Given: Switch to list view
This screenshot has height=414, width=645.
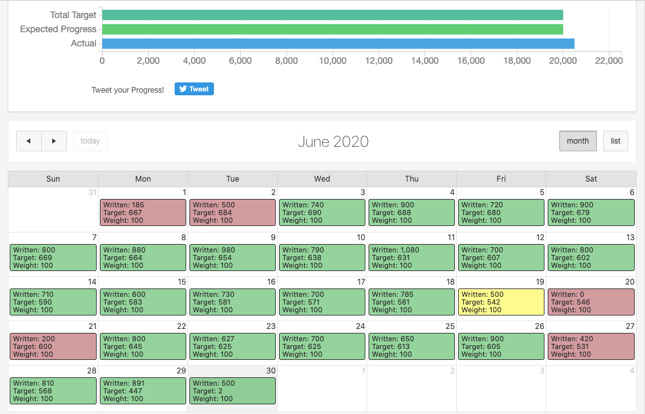Looking at the screenshot, I should click(x=615, y=141).
